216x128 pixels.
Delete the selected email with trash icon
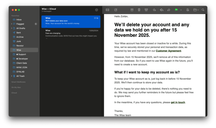click(x=139, y=10)
